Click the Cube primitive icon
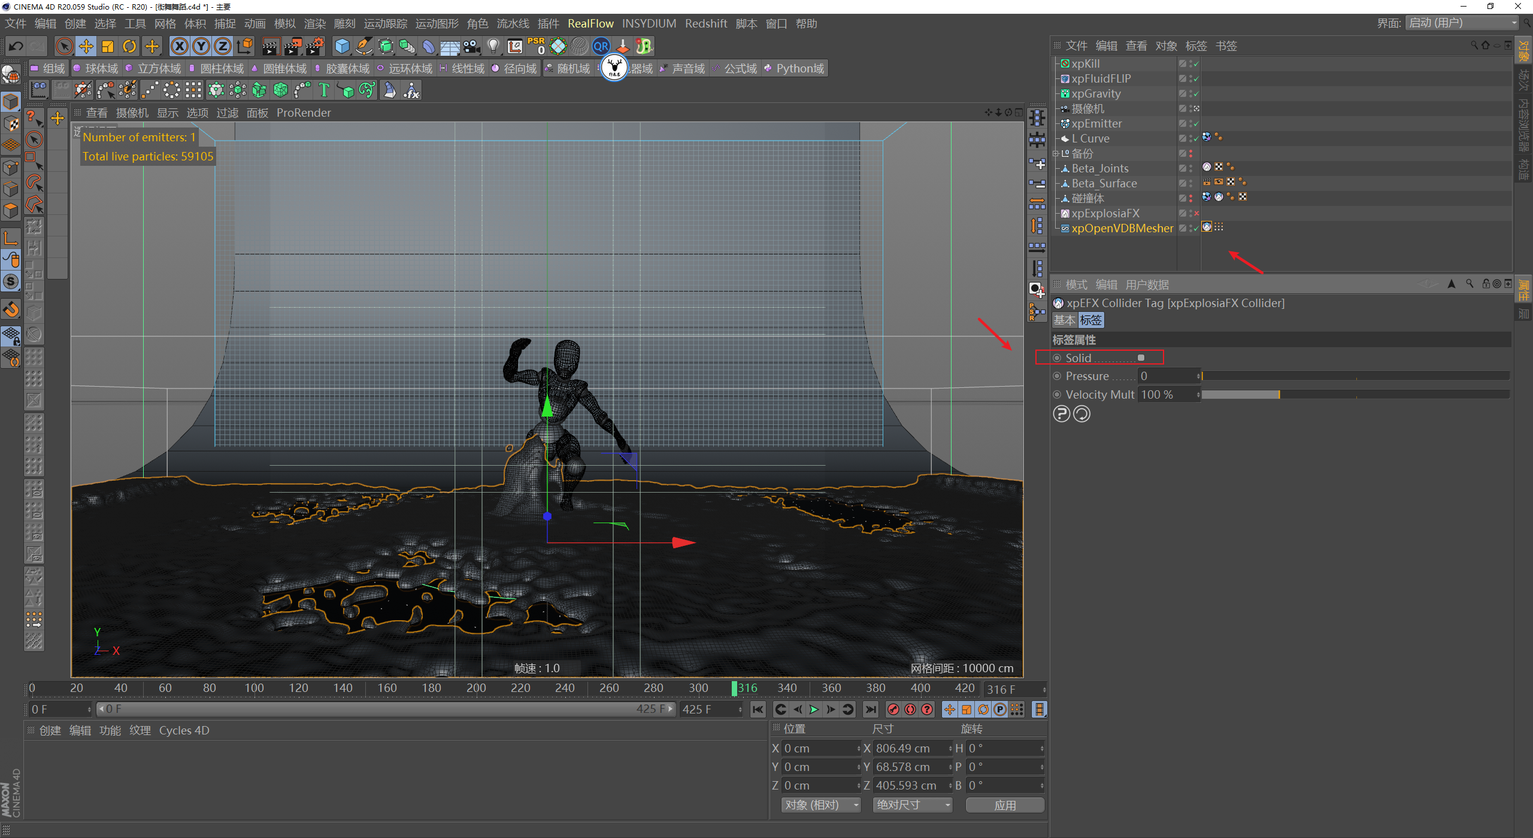Image resolution: width=1533 pixels, height=838 pixels. pyautogui.click(x=342, y=46)
